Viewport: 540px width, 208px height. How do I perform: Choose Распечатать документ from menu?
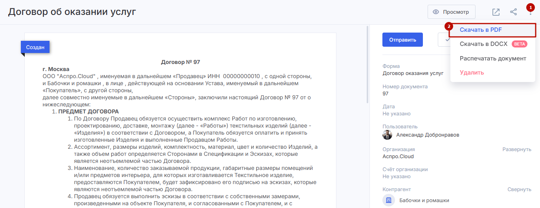492,58
